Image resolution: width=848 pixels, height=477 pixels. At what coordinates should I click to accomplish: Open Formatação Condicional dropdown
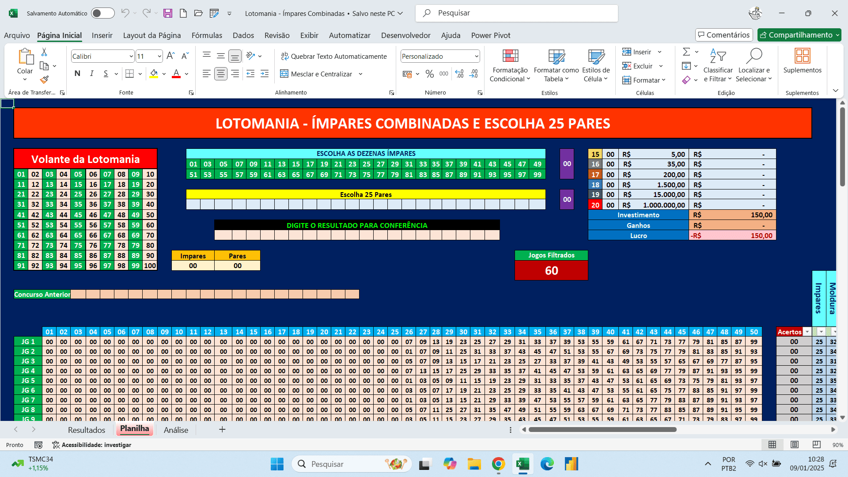pos(510,65)
